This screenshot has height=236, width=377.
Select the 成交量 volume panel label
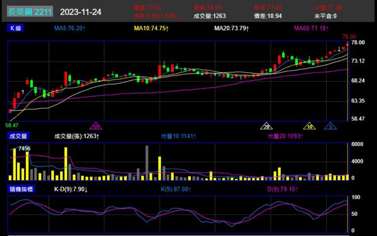(18, 136)
